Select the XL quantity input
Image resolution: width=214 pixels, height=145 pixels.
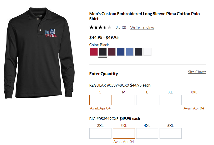click(x=171, y=100)
